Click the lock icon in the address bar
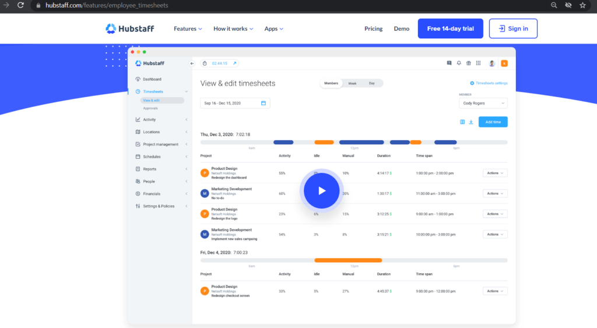597x328 pixels. click(38, 5)
